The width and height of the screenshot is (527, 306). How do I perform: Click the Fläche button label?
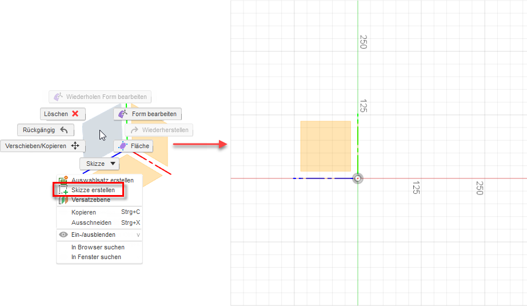point(140,146)
